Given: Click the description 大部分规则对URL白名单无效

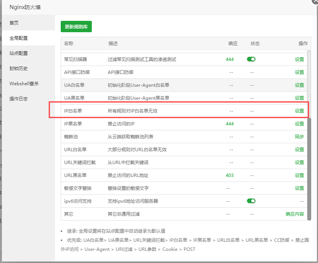Looking at the screenshot, I should (137, 149).
